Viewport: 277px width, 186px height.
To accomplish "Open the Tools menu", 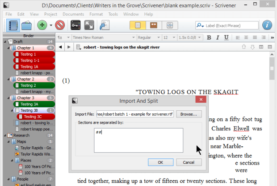I will pyautogui.click(x=113, y=14).
